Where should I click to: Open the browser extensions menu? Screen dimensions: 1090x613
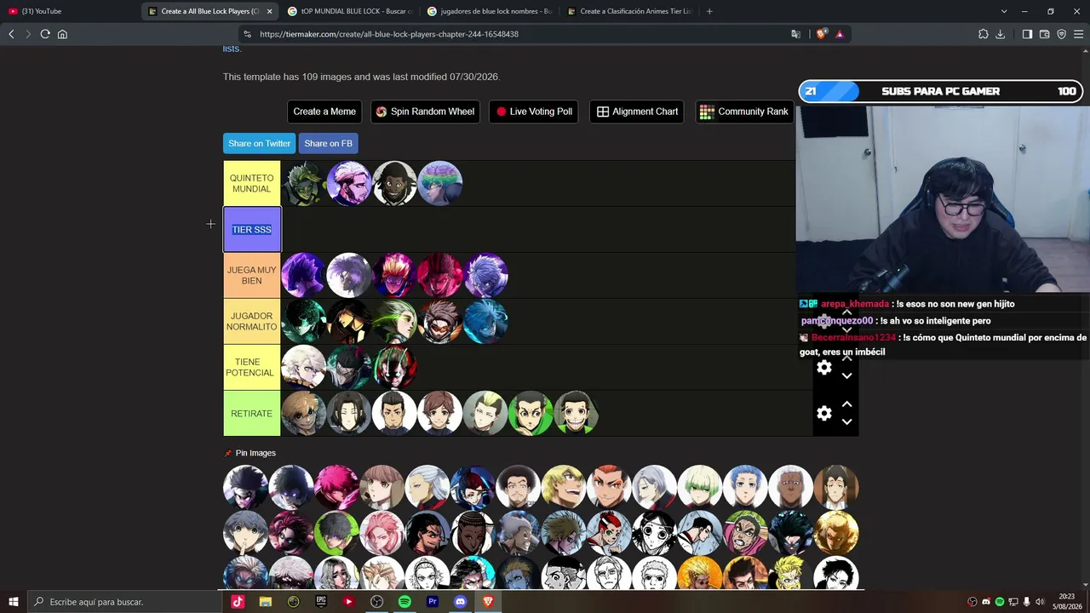click(x=984, y=34)
